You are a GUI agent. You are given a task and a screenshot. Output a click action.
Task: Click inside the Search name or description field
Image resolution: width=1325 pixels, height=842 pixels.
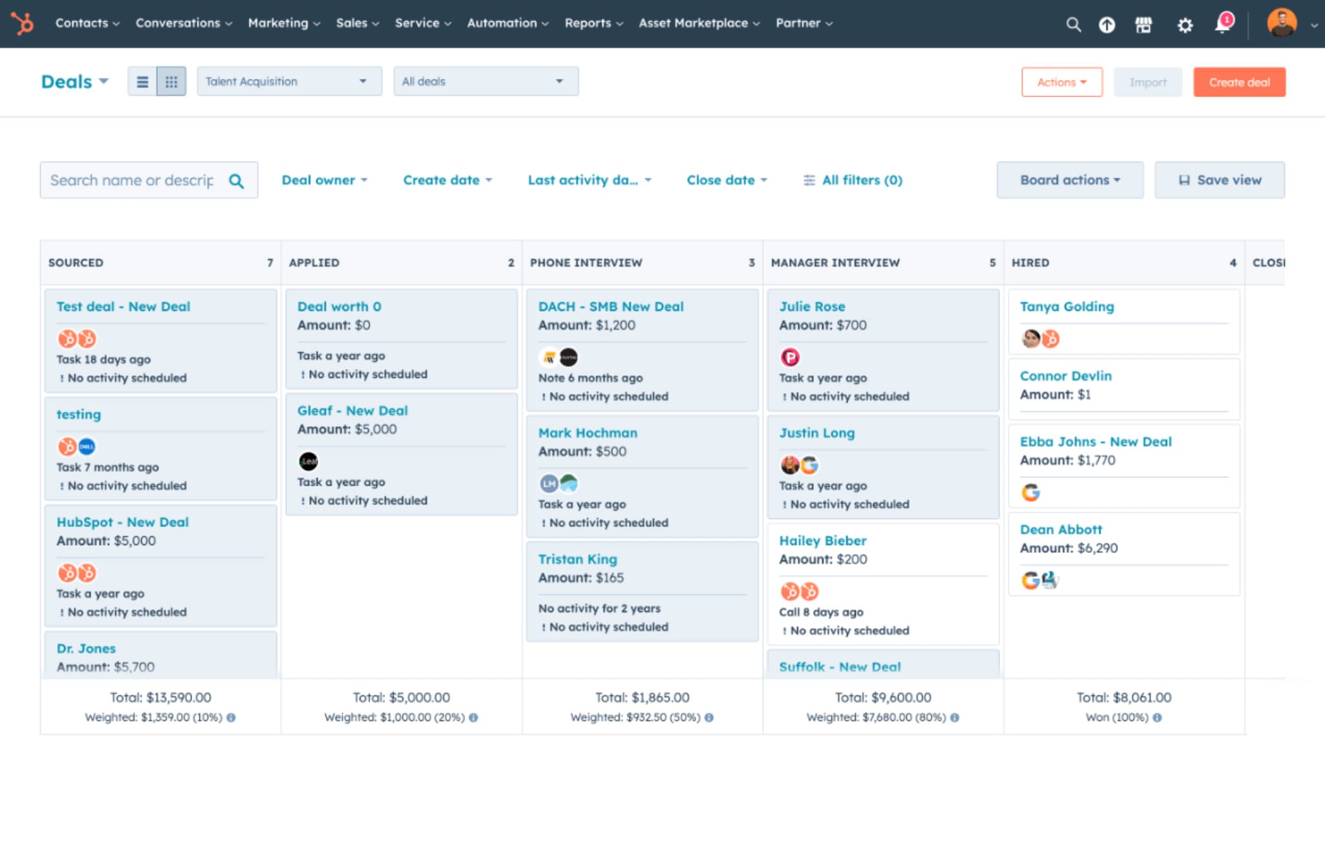tap(129, 180)
